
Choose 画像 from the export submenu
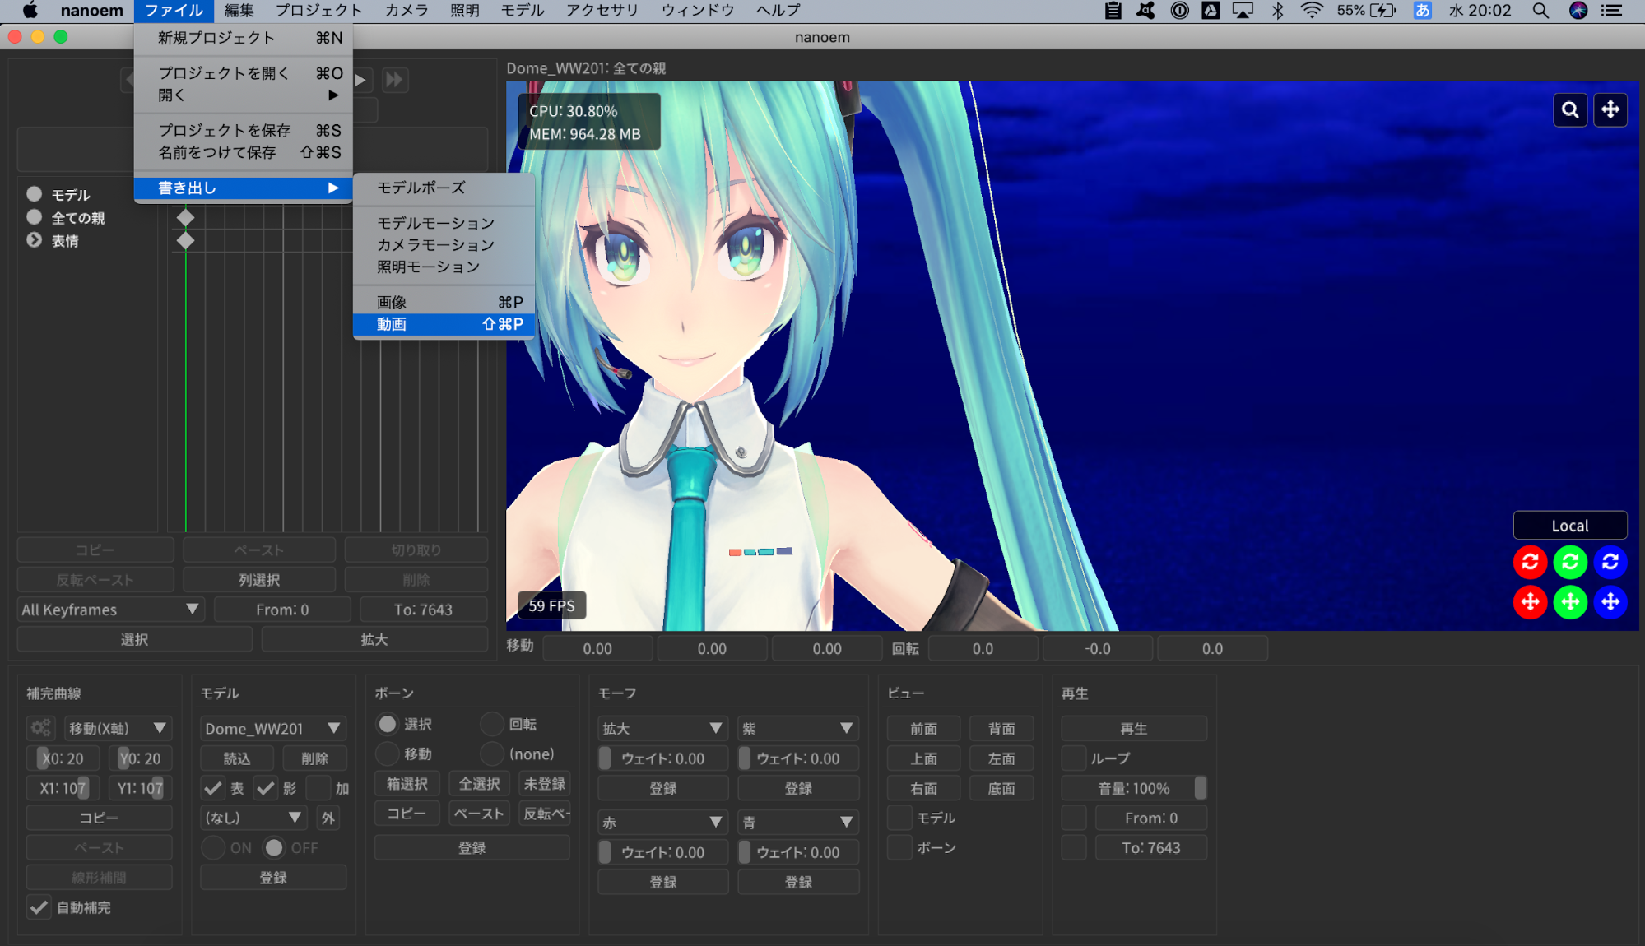point(444,302)
